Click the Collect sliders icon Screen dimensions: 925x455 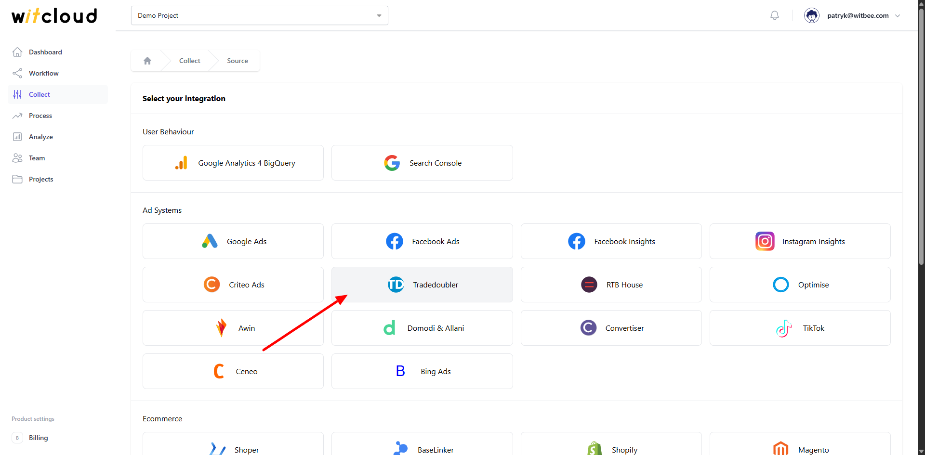coord(17,94)
